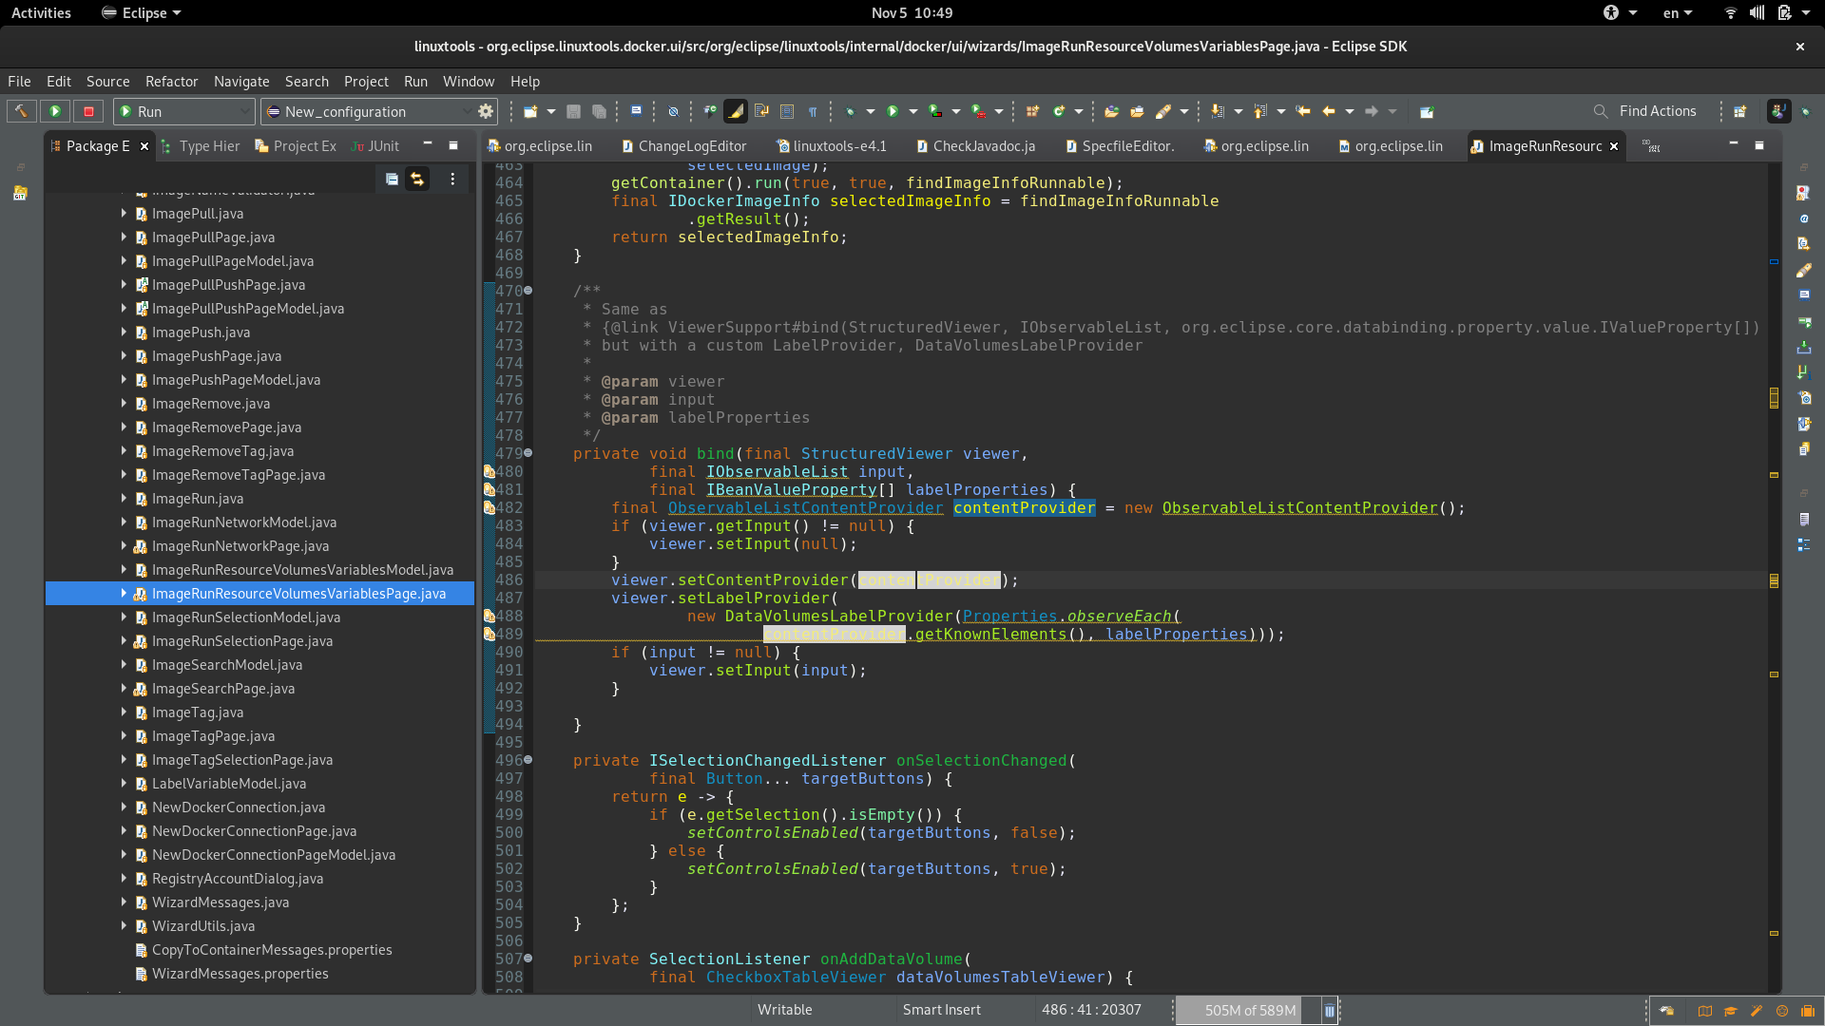Image resolution: width=1825 pixels, height=1026 pixels.
Task: Click the editor vertical scrollbar
Action: 1774,579
